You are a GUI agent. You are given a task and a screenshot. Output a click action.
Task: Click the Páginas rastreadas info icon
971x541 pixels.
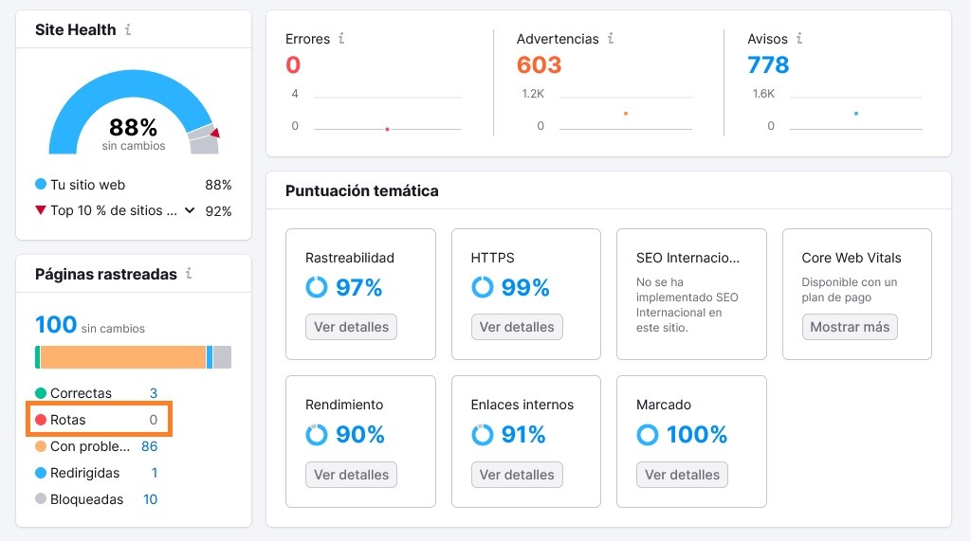[189, 274]
